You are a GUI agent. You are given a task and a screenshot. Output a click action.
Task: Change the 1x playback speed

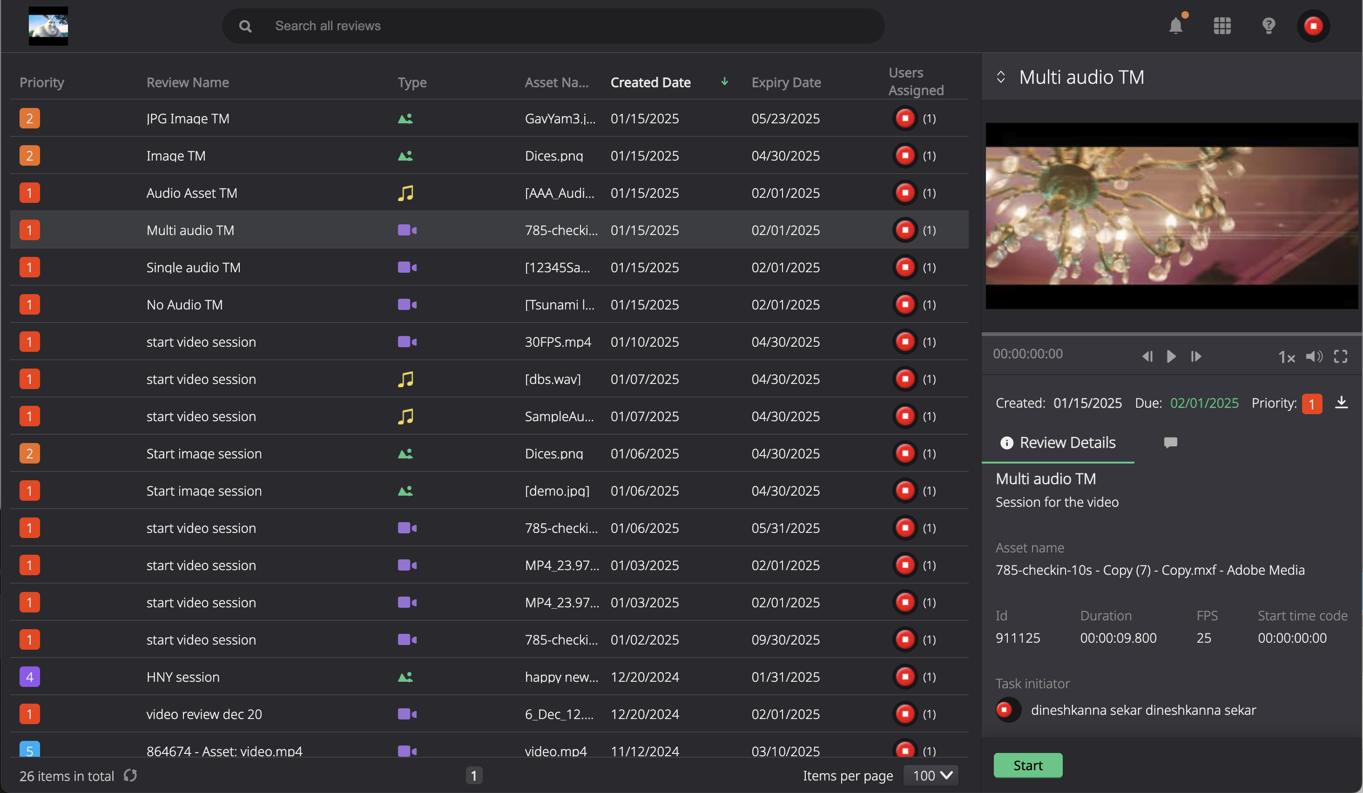pos(1286,357)
